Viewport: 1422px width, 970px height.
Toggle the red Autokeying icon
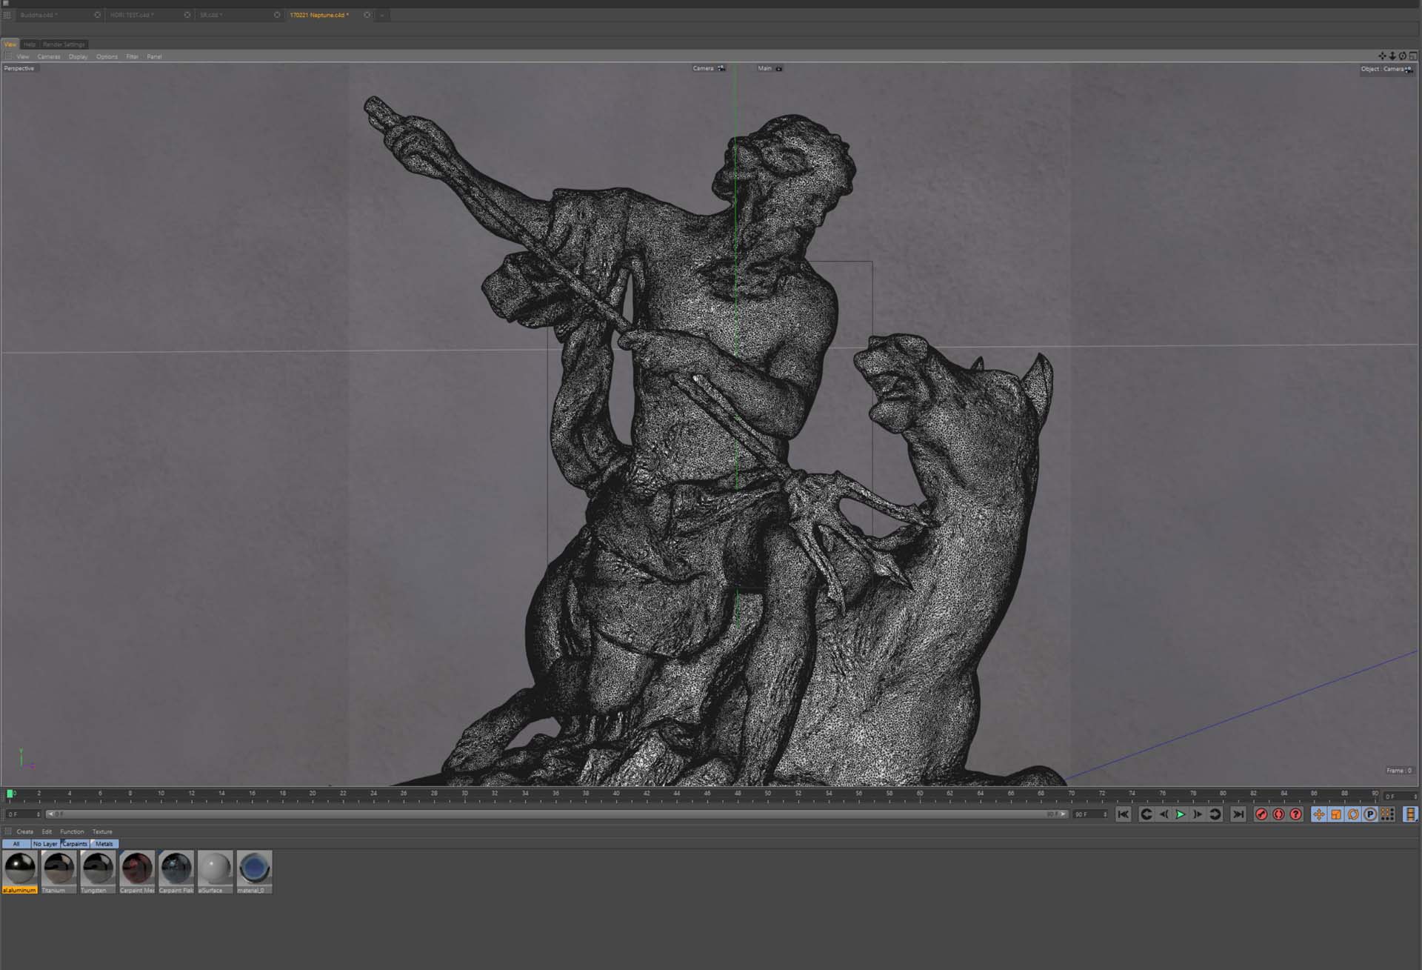[1278, 814]
